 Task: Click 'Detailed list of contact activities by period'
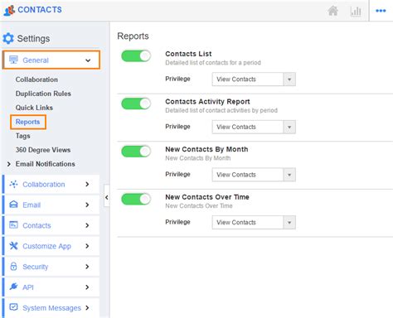[x=221, y=110]
